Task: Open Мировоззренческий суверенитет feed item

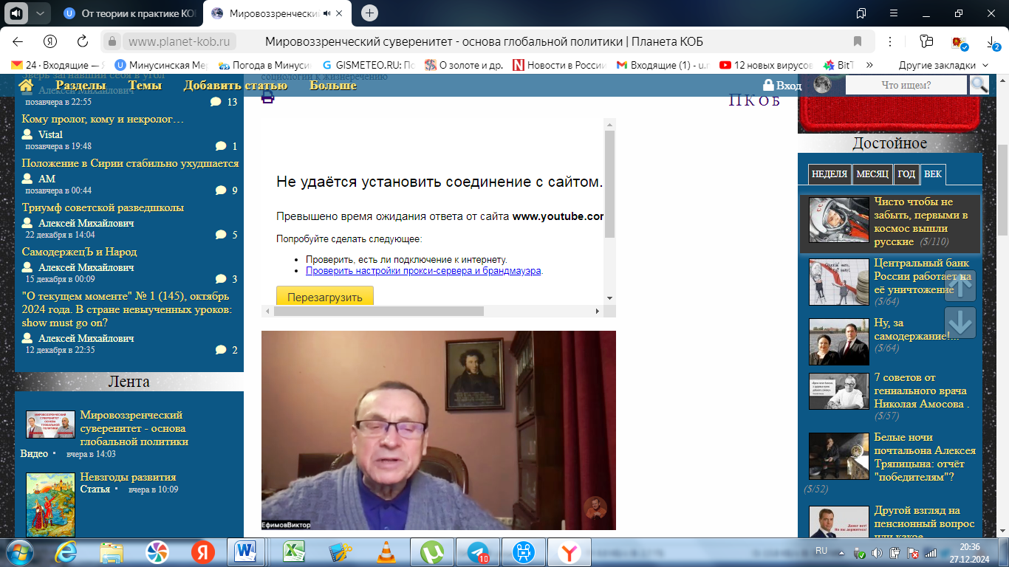Action: (x=134, y=428)
